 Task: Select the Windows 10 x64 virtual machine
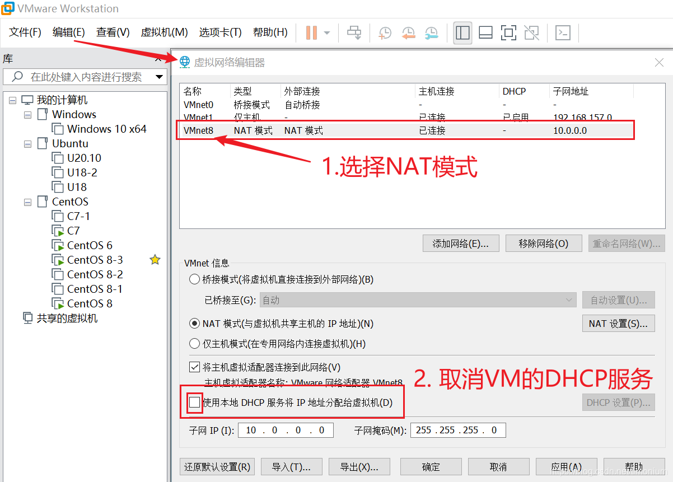click(x=99, y=129)
